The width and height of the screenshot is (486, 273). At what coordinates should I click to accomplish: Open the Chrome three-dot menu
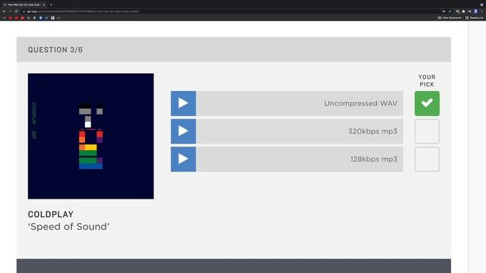tap(481, 11)
